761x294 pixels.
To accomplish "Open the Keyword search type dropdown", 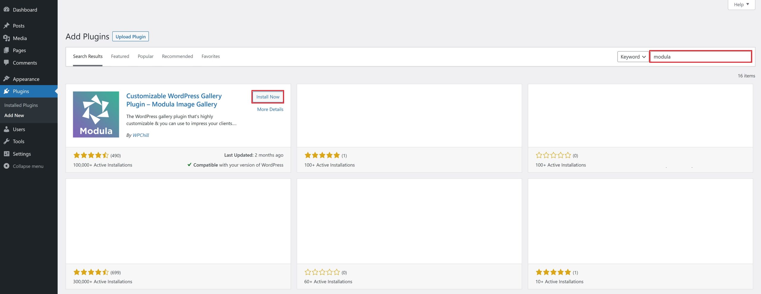I will [633, 57].
